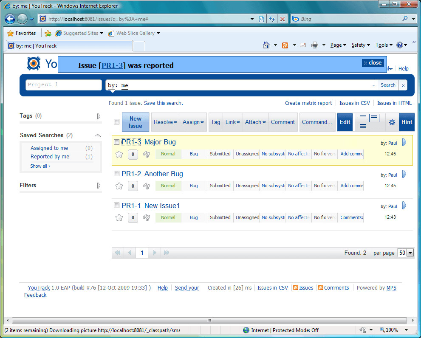Open Create matrix report link
This screenshot has height=338, width=421.
click(308, 103)
